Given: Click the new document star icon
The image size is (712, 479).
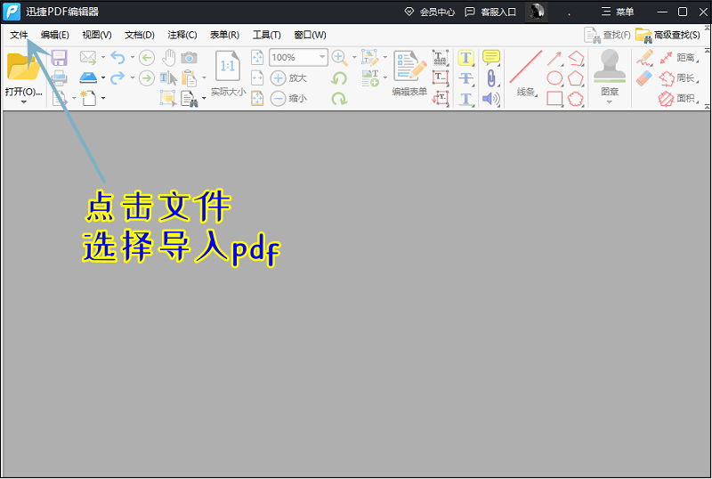Looking at the screenshot, I should click(x=88, y=98).
